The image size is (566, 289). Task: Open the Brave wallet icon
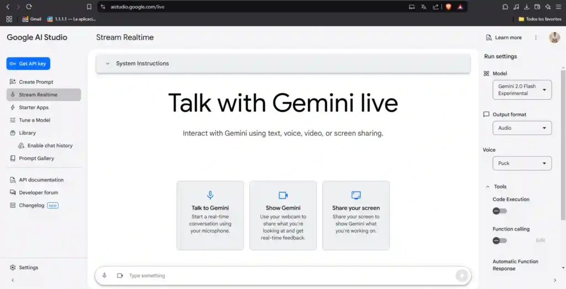coord(537,7)
